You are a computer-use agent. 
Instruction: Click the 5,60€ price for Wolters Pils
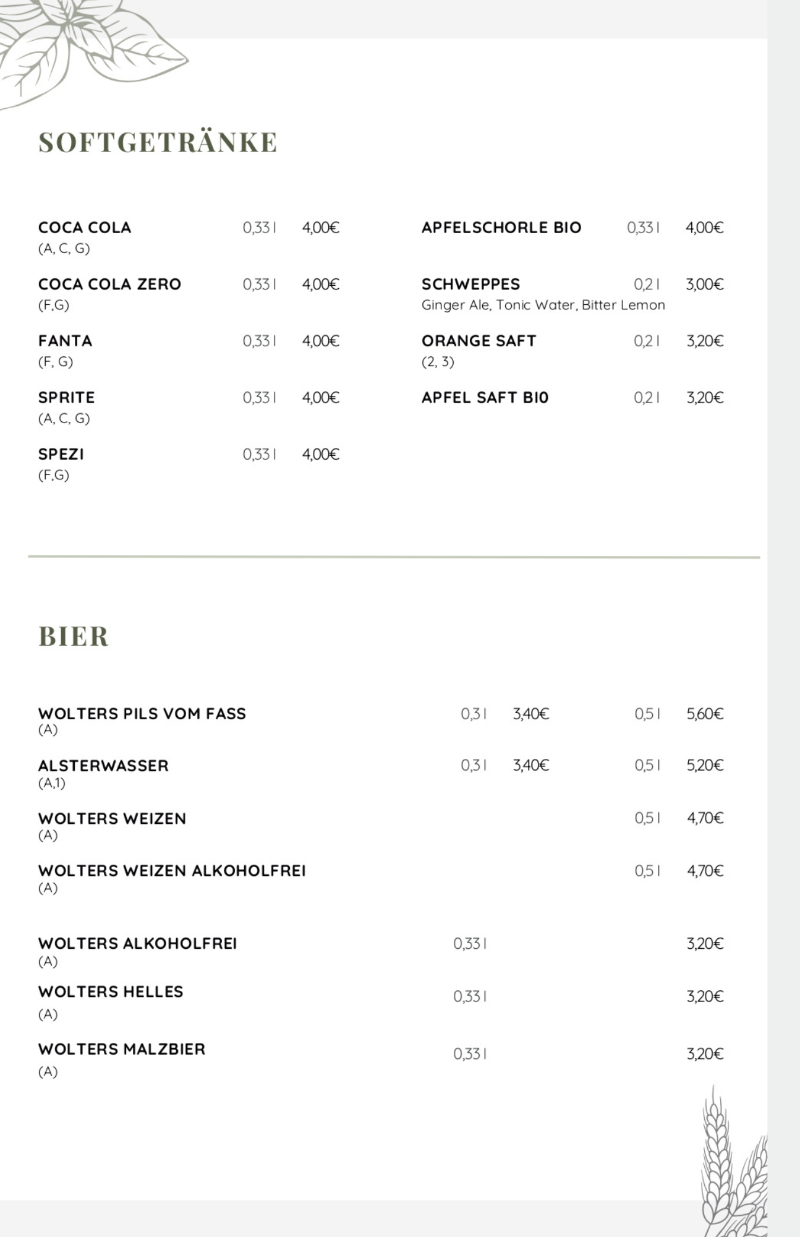(x=705, y=714)
